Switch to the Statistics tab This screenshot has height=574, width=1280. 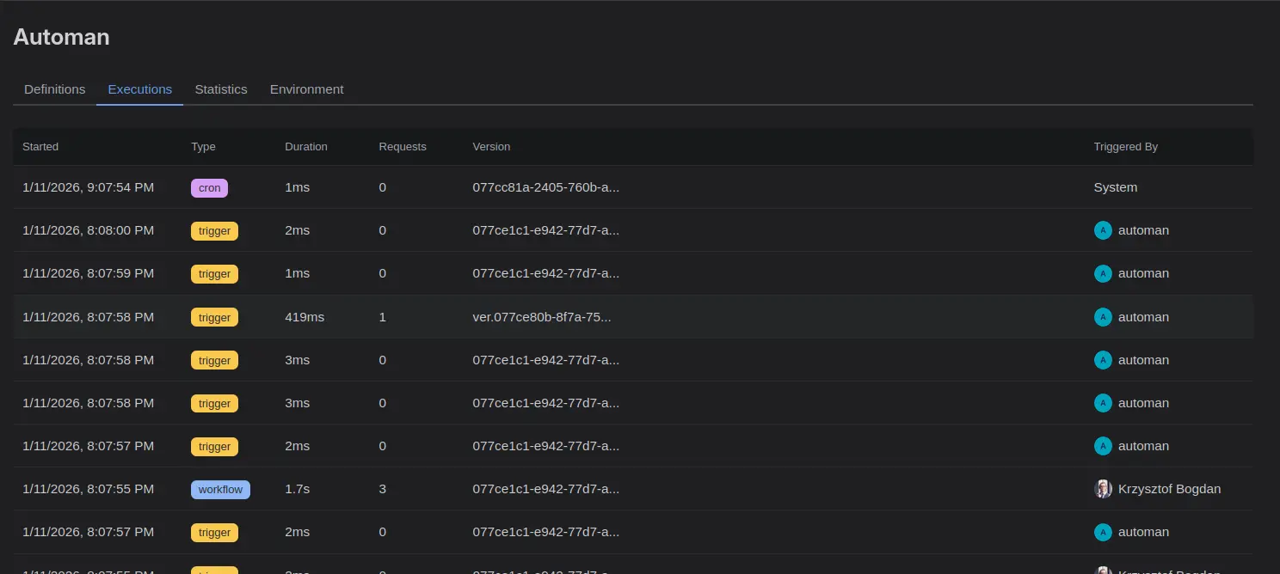click(220, 89)
